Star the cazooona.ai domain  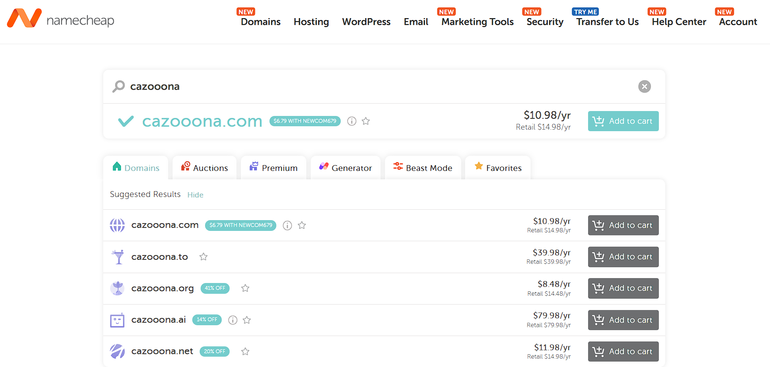click(x=247, y=320)
